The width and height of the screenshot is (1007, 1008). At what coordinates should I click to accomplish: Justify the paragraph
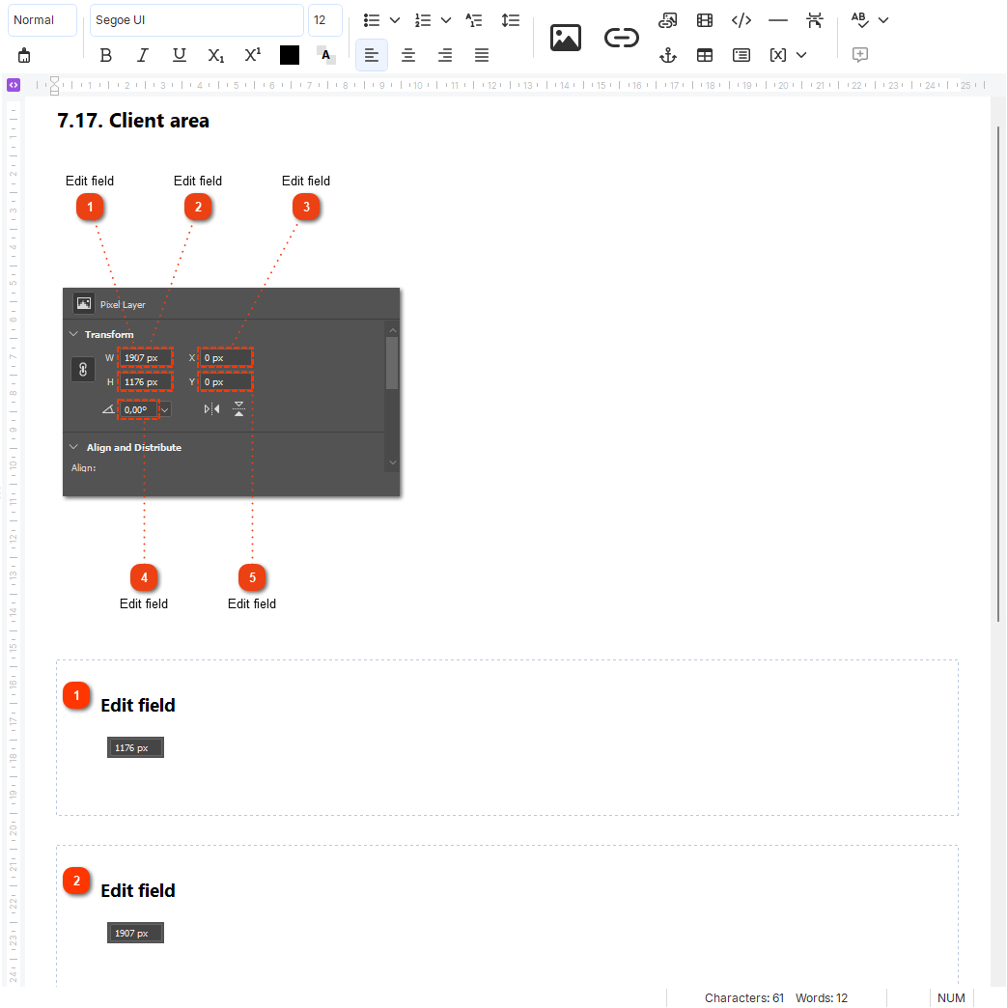(x=482, y=55)
